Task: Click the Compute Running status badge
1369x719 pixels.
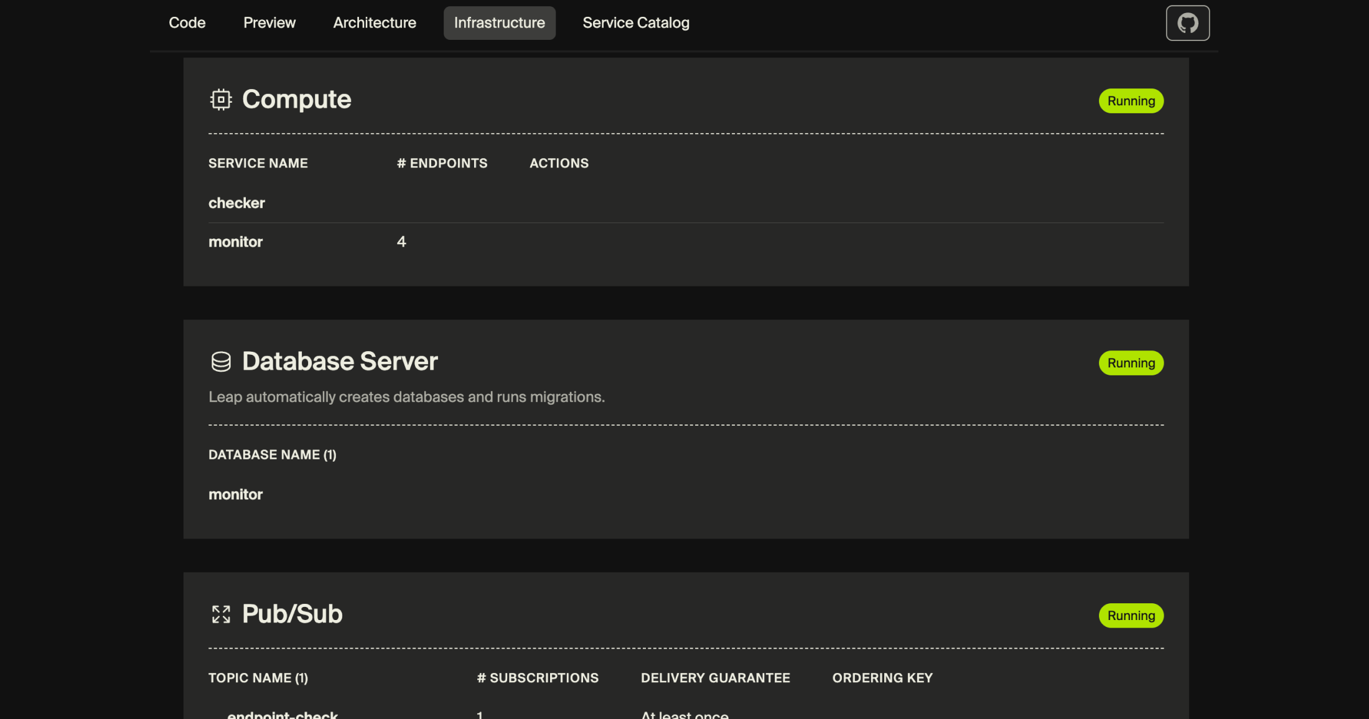Action: pyautogui.click(x=1131, y=101)
